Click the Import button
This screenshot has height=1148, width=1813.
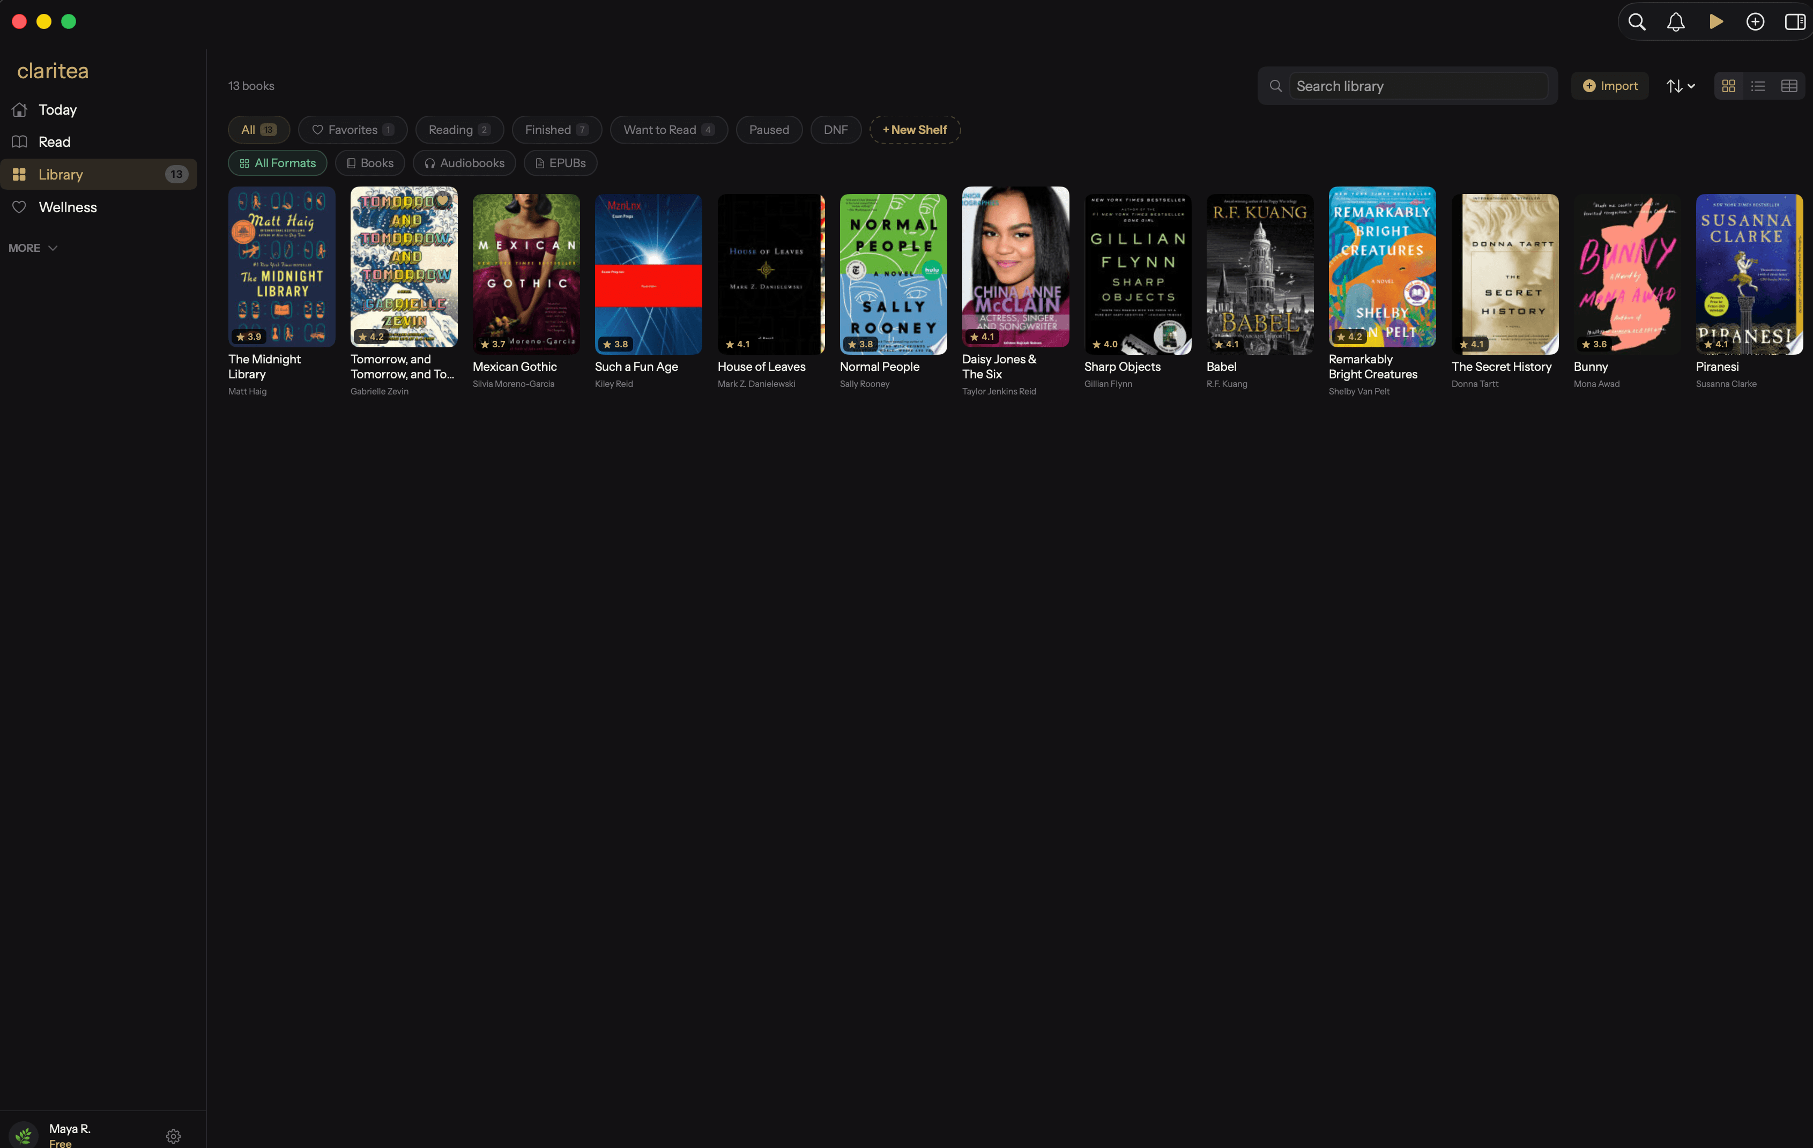[x=1610, y=87]
